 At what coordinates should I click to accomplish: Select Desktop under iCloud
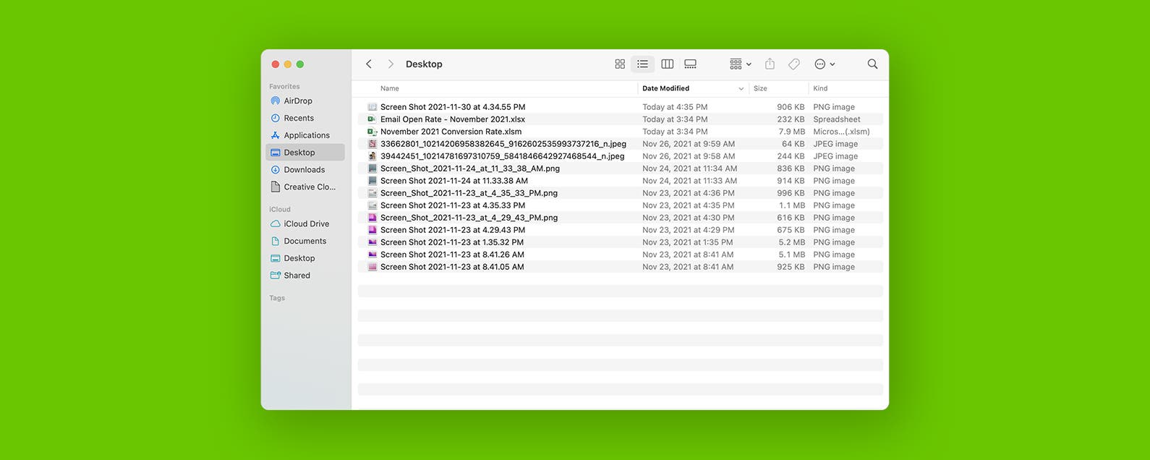coord(305,258)
